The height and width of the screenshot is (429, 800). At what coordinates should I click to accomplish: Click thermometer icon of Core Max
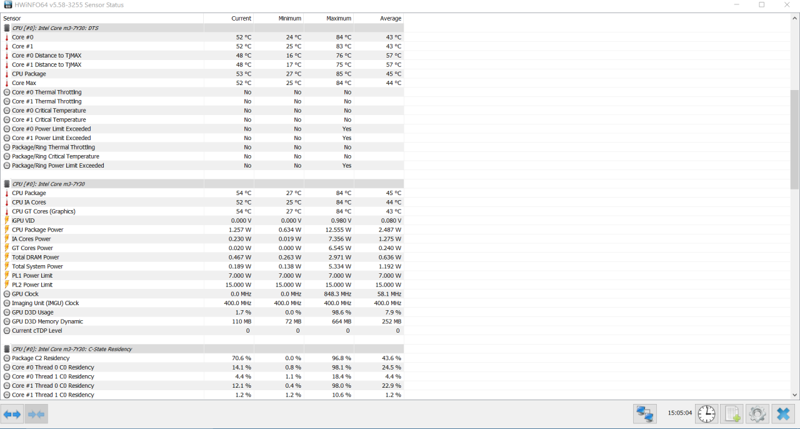click(x=7, y=83)
